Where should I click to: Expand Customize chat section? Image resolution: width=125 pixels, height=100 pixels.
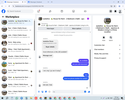click(107, 45)
